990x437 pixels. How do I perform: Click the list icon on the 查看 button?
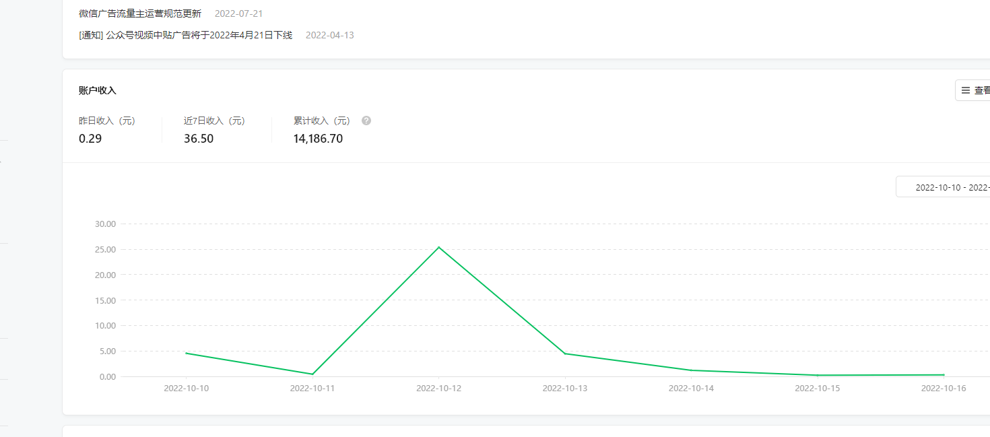point(966,90)
